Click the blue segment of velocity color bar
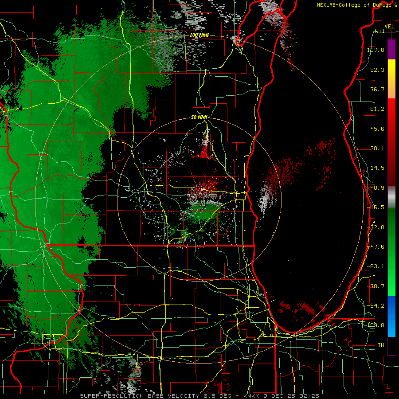 pyautogui.click(x=391, y=316)
